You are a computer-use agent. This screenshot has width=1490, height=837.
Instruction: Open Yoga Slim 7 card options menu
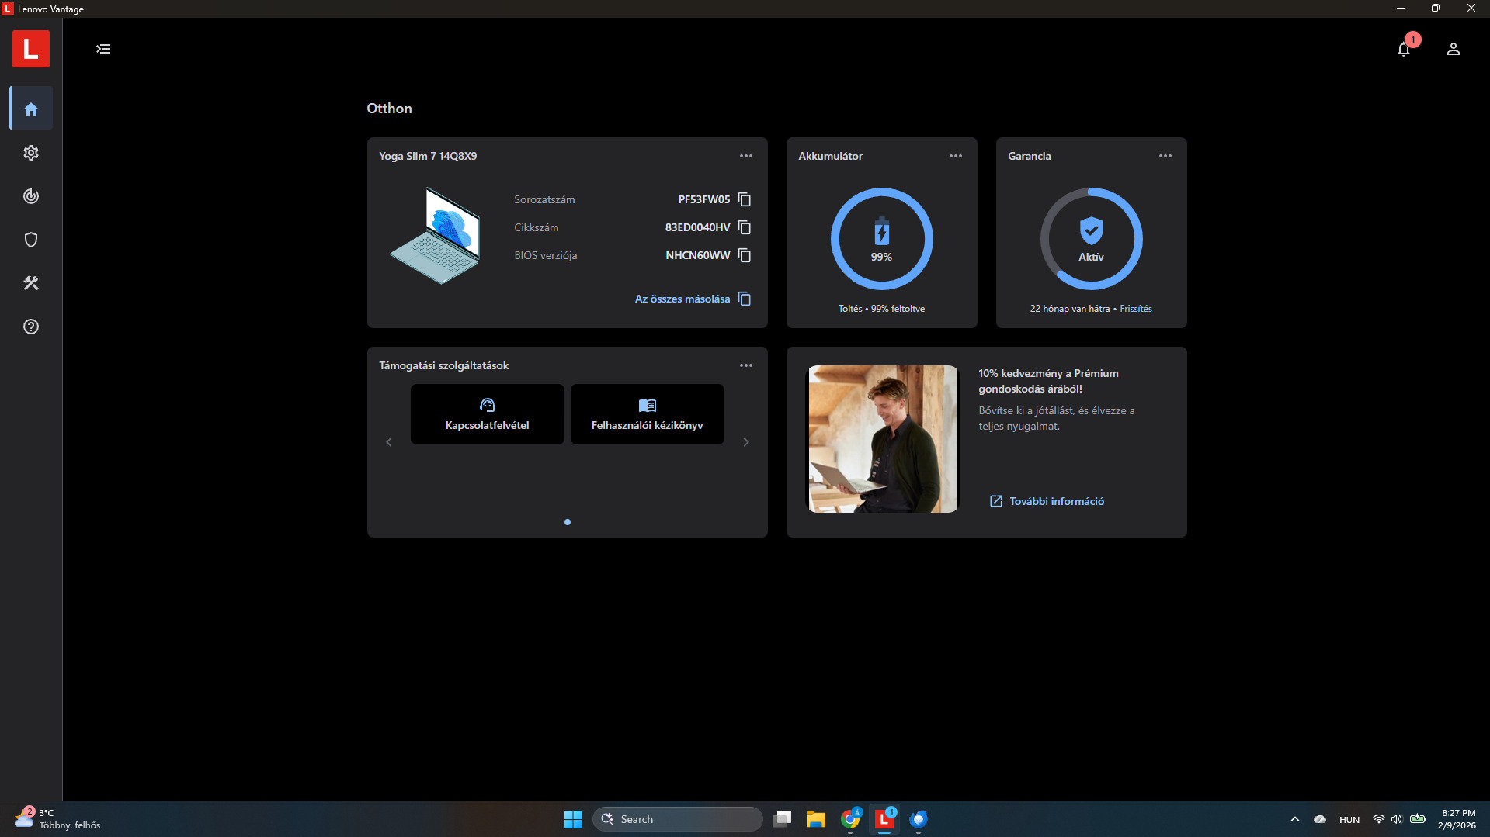click(x=746, y=156)
